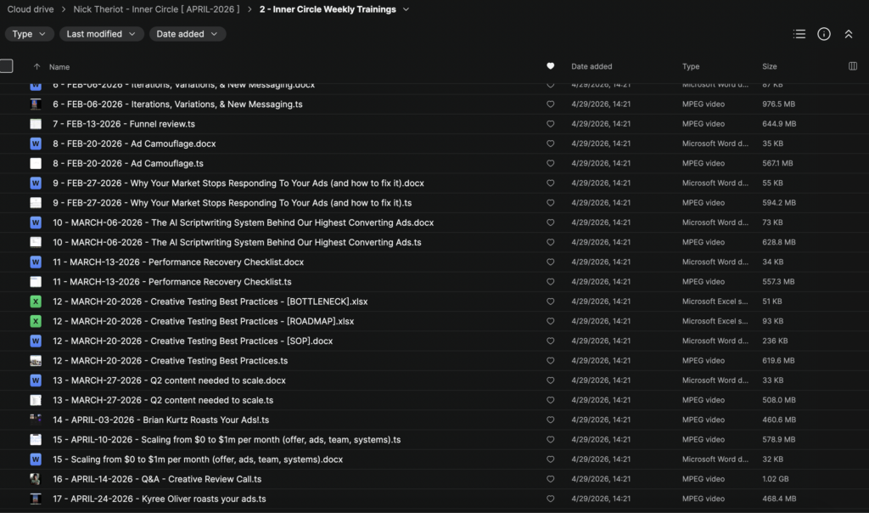
Task: Select 6 - FEB-06-2026 - Iterations, Variations.ts file name
Action: [177, 104]
